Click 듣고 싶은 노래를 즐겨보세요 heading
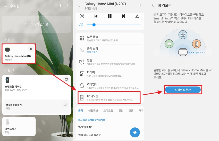Viewport: 219px width, 141px height. tap(92, 120)
